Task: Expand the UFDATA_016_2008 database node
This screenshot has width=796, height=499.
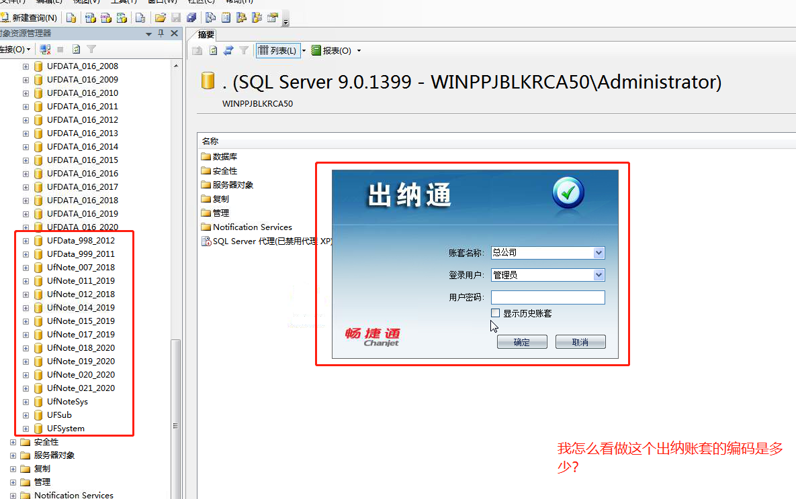Action: click(x=26, y=66)
